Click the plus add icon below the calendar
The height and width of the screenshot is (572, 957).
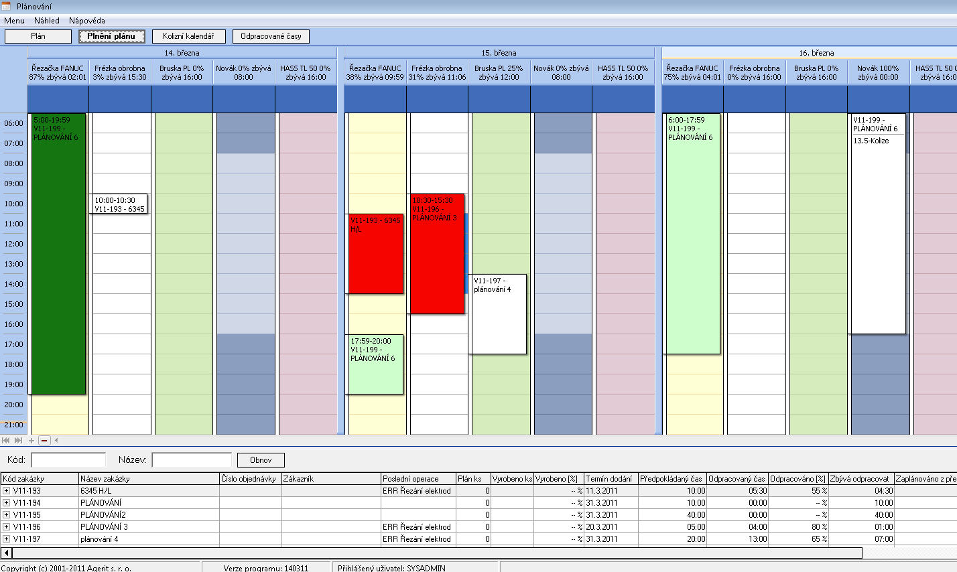pyautogui.click(x=31, y=440)
